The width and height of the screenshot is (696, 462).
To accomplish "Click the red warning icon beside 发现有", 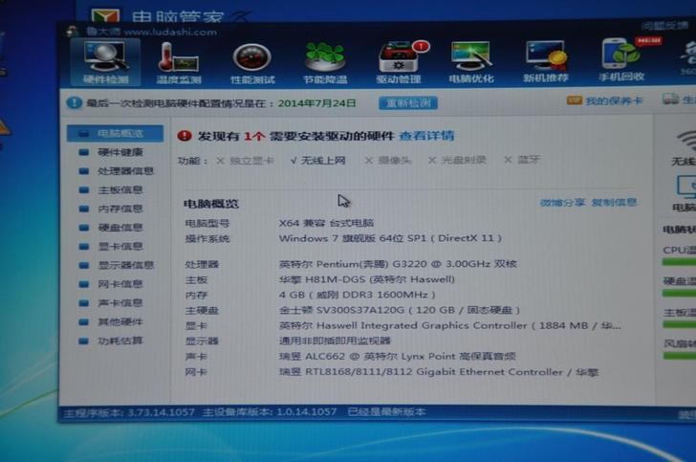I will pos(184,136).
